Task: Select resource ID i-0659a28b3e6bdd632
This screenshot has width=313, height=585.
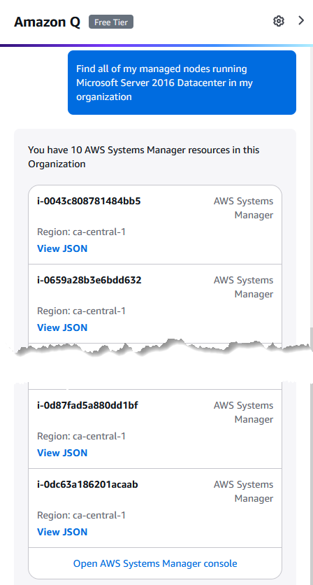Action: 89,280
